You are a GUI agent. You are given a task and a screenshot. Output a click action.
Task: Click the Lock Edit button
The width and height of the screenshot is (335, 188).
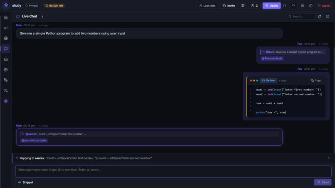point(207,6)
